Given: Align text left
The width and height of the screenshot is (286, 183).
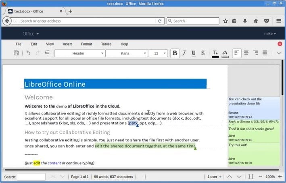Looking at the screenshot, I should (237, 53).
